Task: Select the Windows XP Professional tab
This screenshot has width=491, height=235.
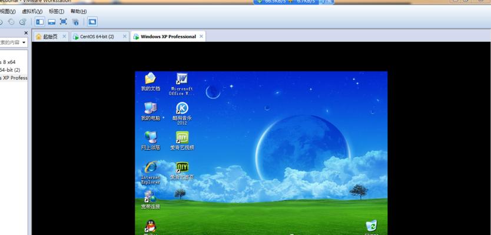Action: pyautogui.click(x=168, y=36)
